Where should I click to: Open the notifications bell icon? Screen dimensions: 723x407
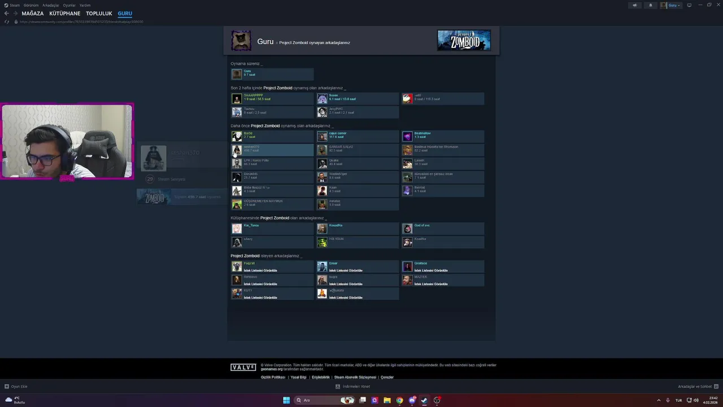[x=650, y=5]
